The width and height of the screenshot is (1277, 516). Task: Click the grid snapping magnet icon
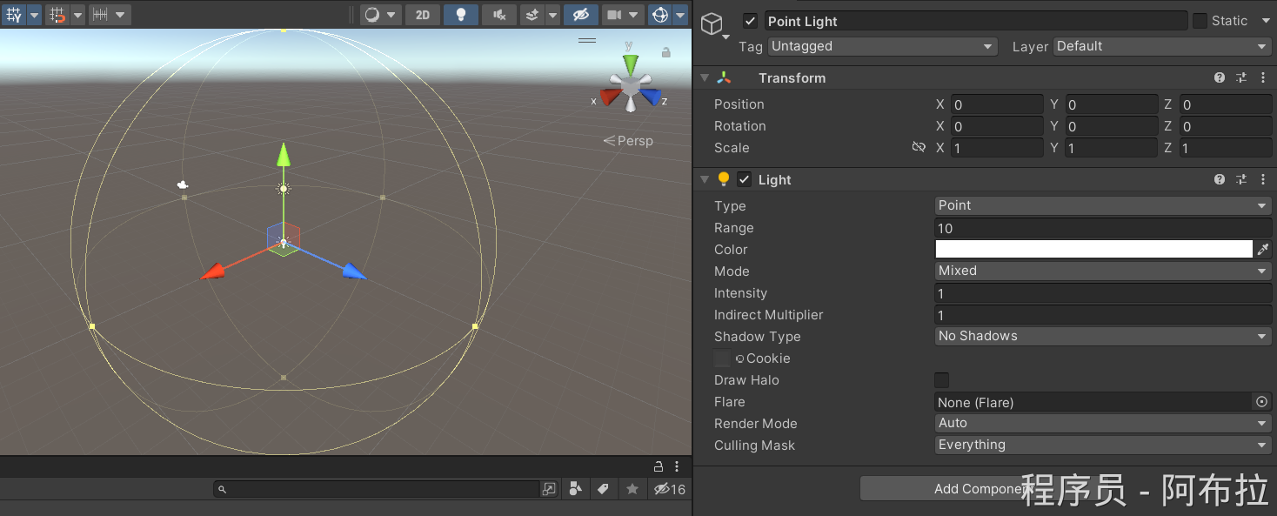tap(57, 15)
